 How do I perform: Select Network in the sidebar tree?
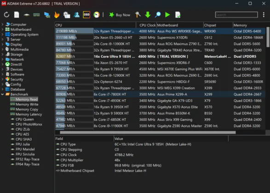(17, 59)
